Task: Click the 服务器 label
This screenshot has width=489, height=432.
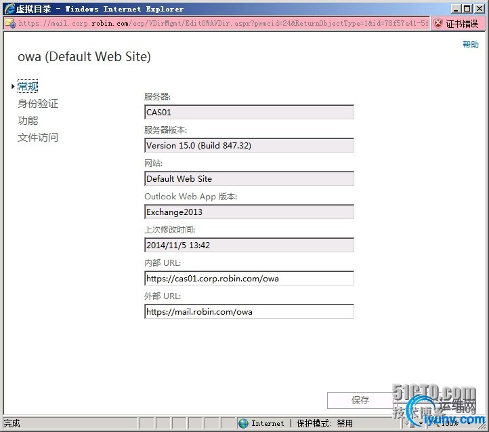Action: click(158, 96)
